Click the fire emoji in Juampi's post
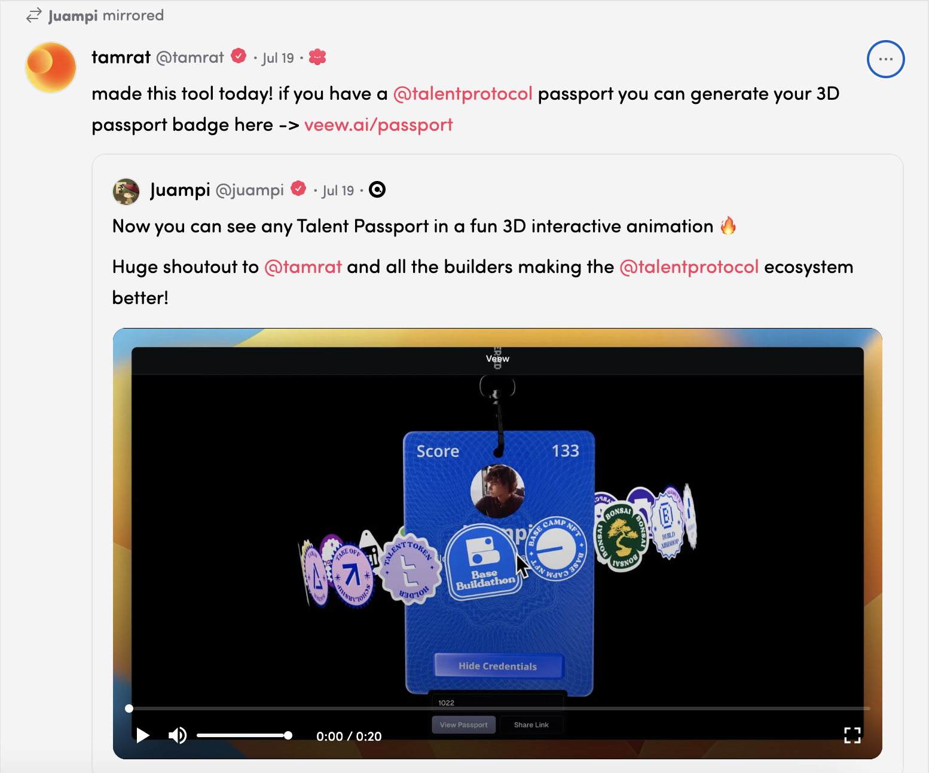 (x=728, y=226)
